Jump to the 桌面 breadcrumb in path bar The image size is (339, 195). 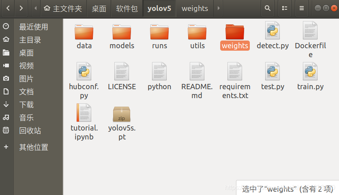point(99,9)
